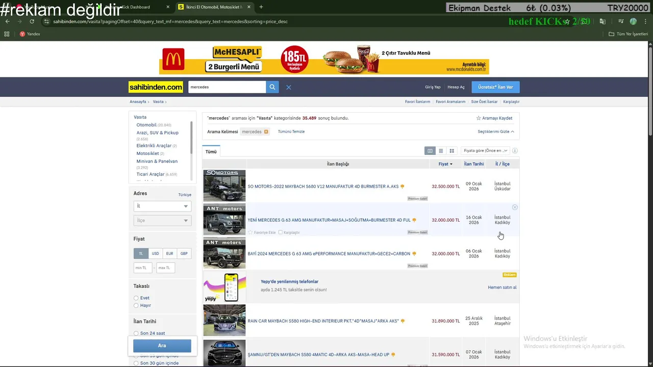This screenshot has height=367, width=653.
Task: Open Fiyata göre sorting dropdown
Action: click(486, 151)
